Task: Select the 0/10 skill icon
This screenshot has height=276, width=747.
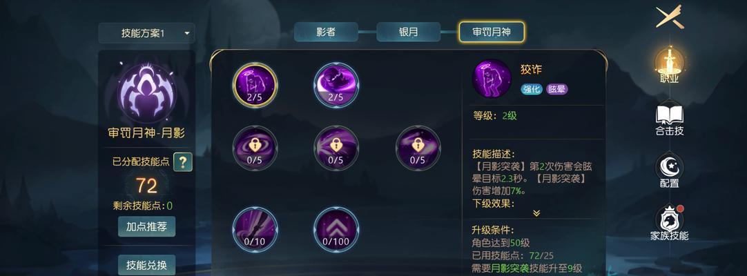Action: pos(255,229)
